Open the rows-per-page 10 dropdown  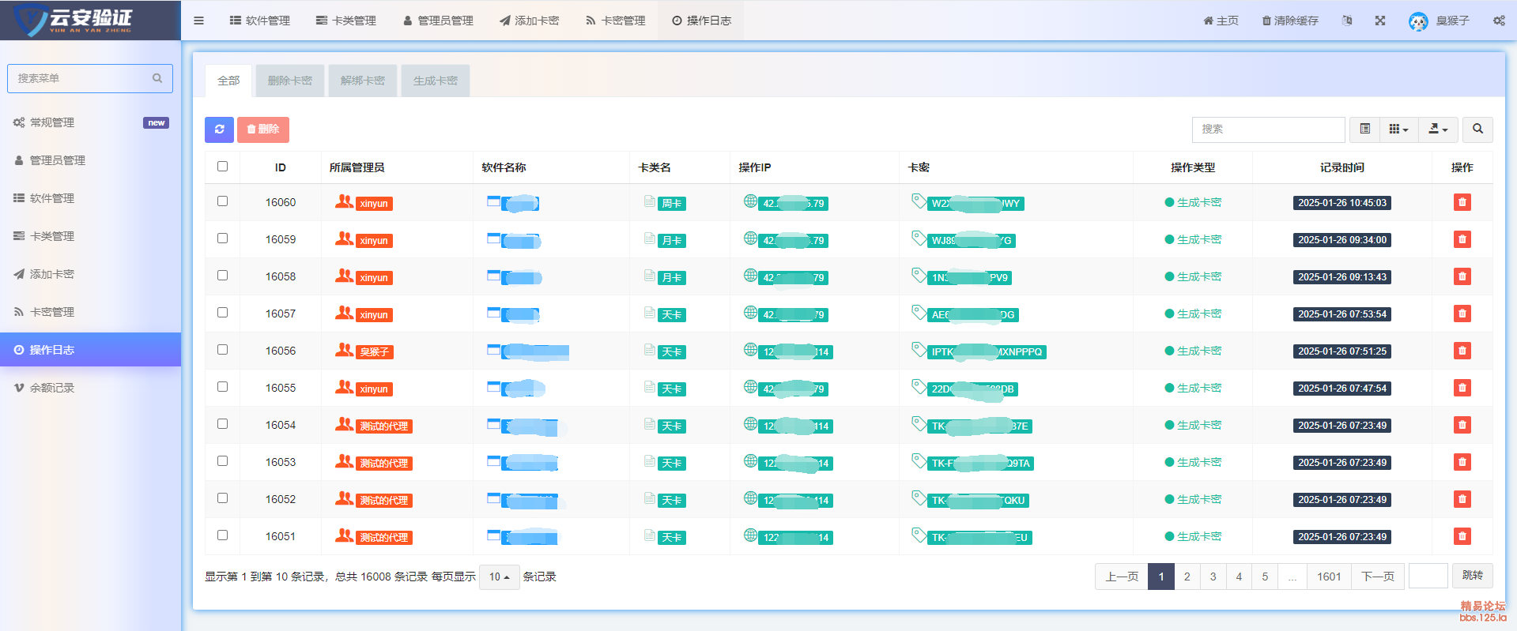click(499, 577)
